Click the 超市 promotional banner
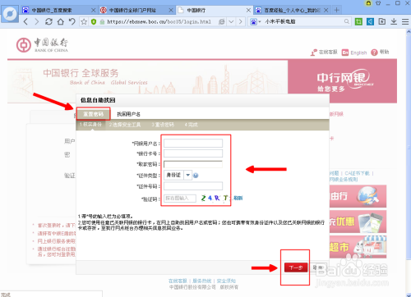The height and width of the screenshot is (297, 411). [358, 247]
